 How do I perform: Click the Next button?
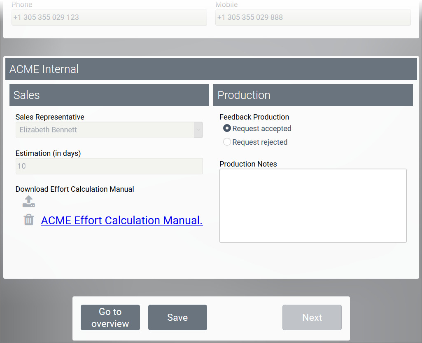pos(312,317)
